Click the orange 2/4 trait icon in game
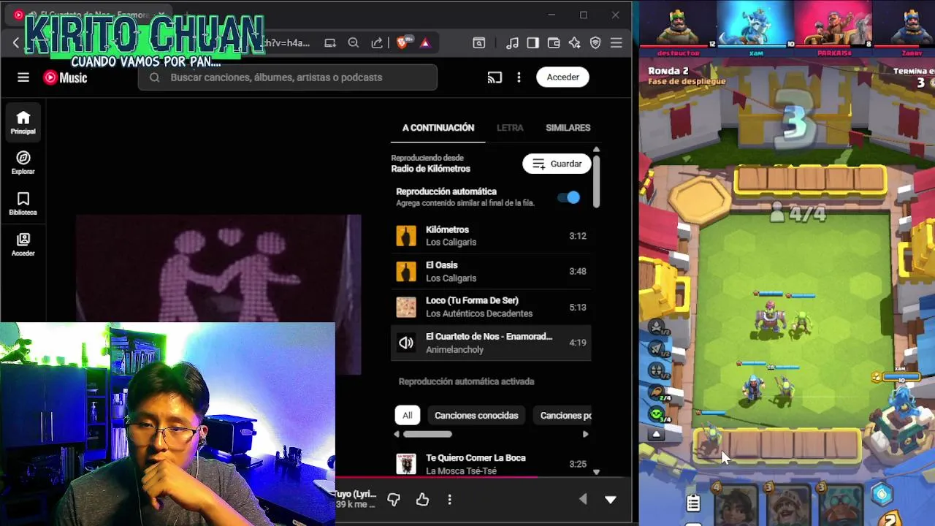This screenshot has height=526, width=935. pyautogui.click(x=657, y=393)
